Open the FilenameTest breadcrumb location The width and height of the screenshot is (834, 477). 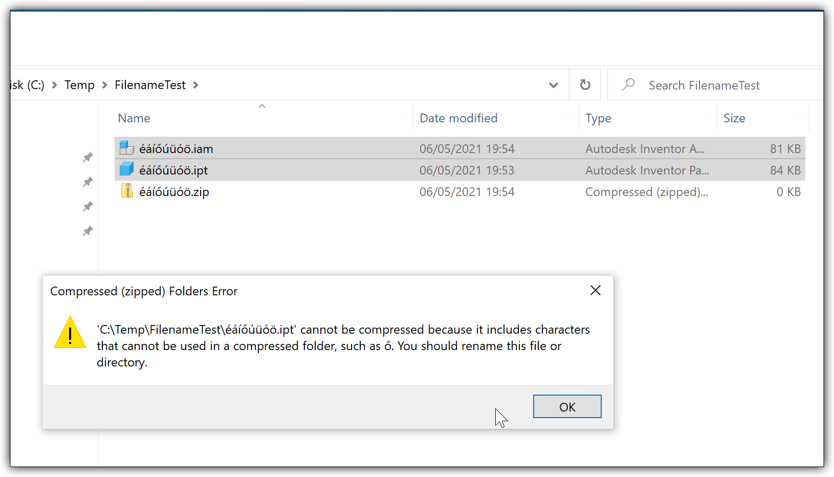click(x=150, y=84)
